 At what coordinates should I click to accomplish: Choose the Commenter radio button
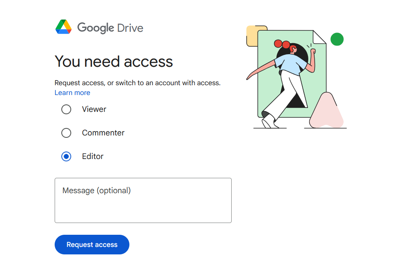click(66, 133)
